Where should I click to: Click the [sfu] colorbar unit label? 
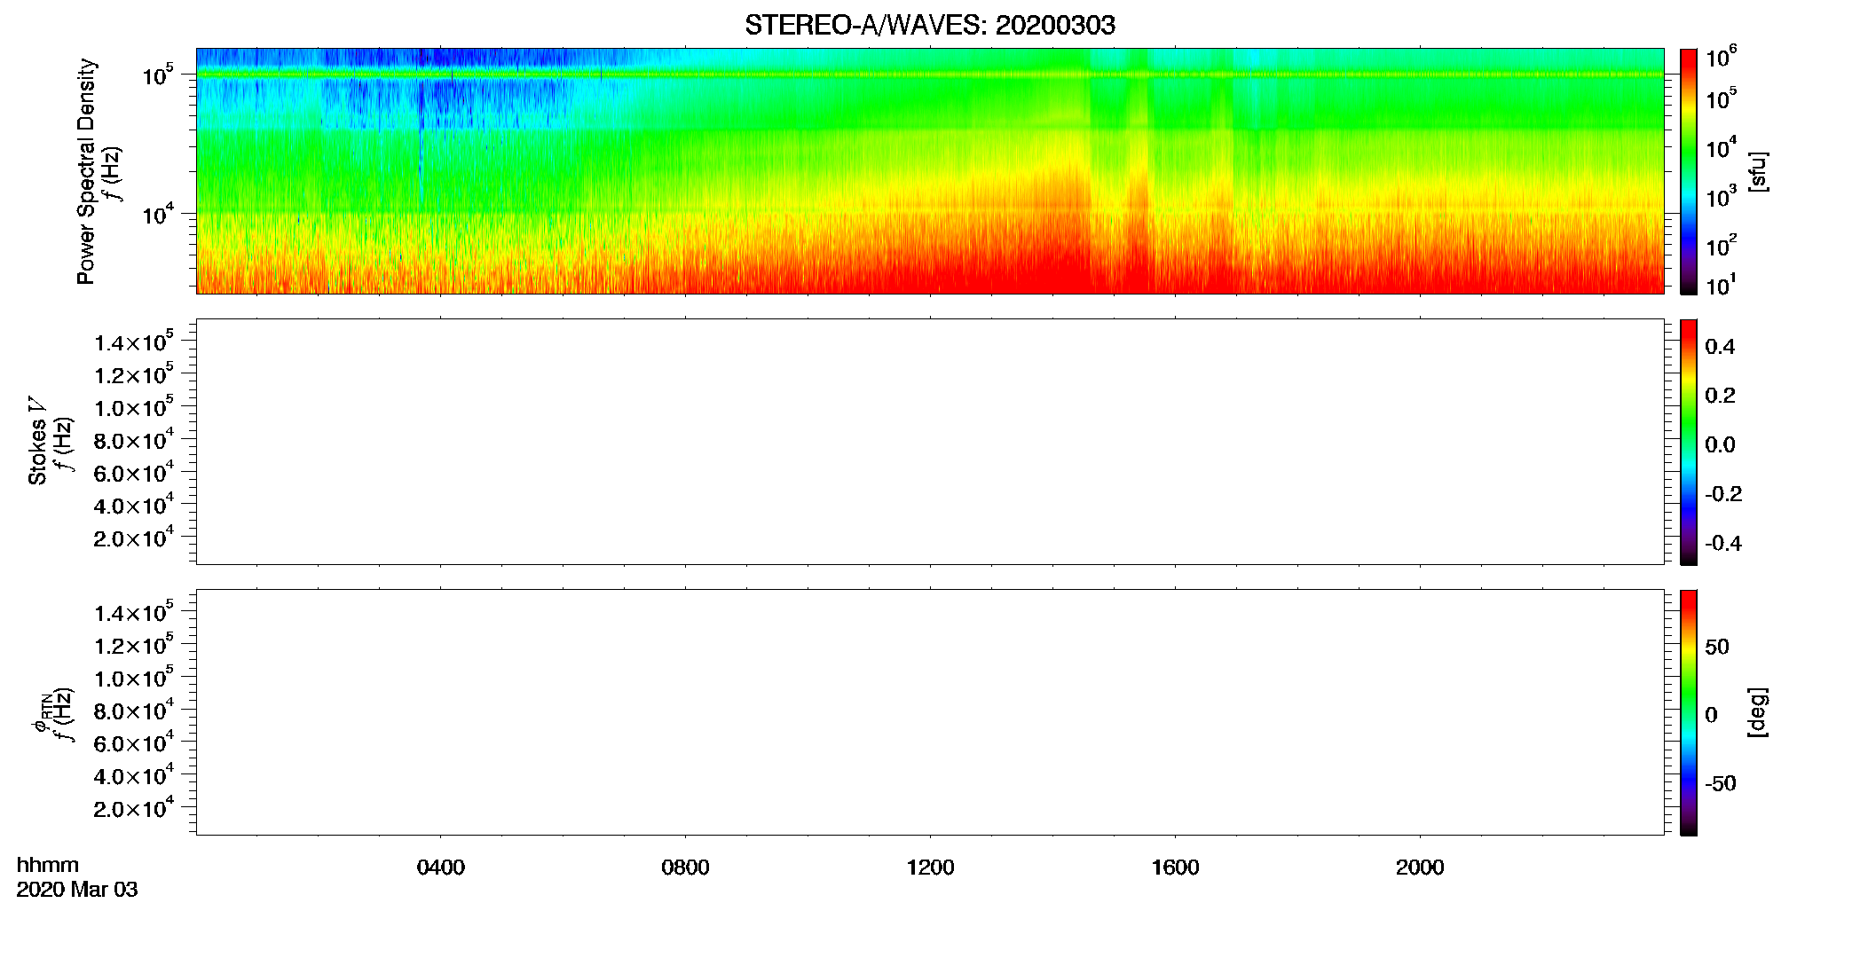click(1758, 171)
